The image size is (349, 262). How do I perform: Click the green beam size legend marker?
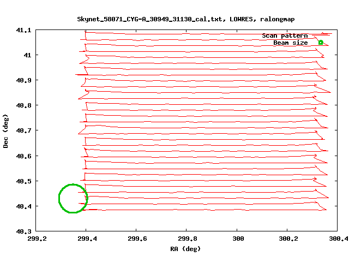[x=321, y=43]
